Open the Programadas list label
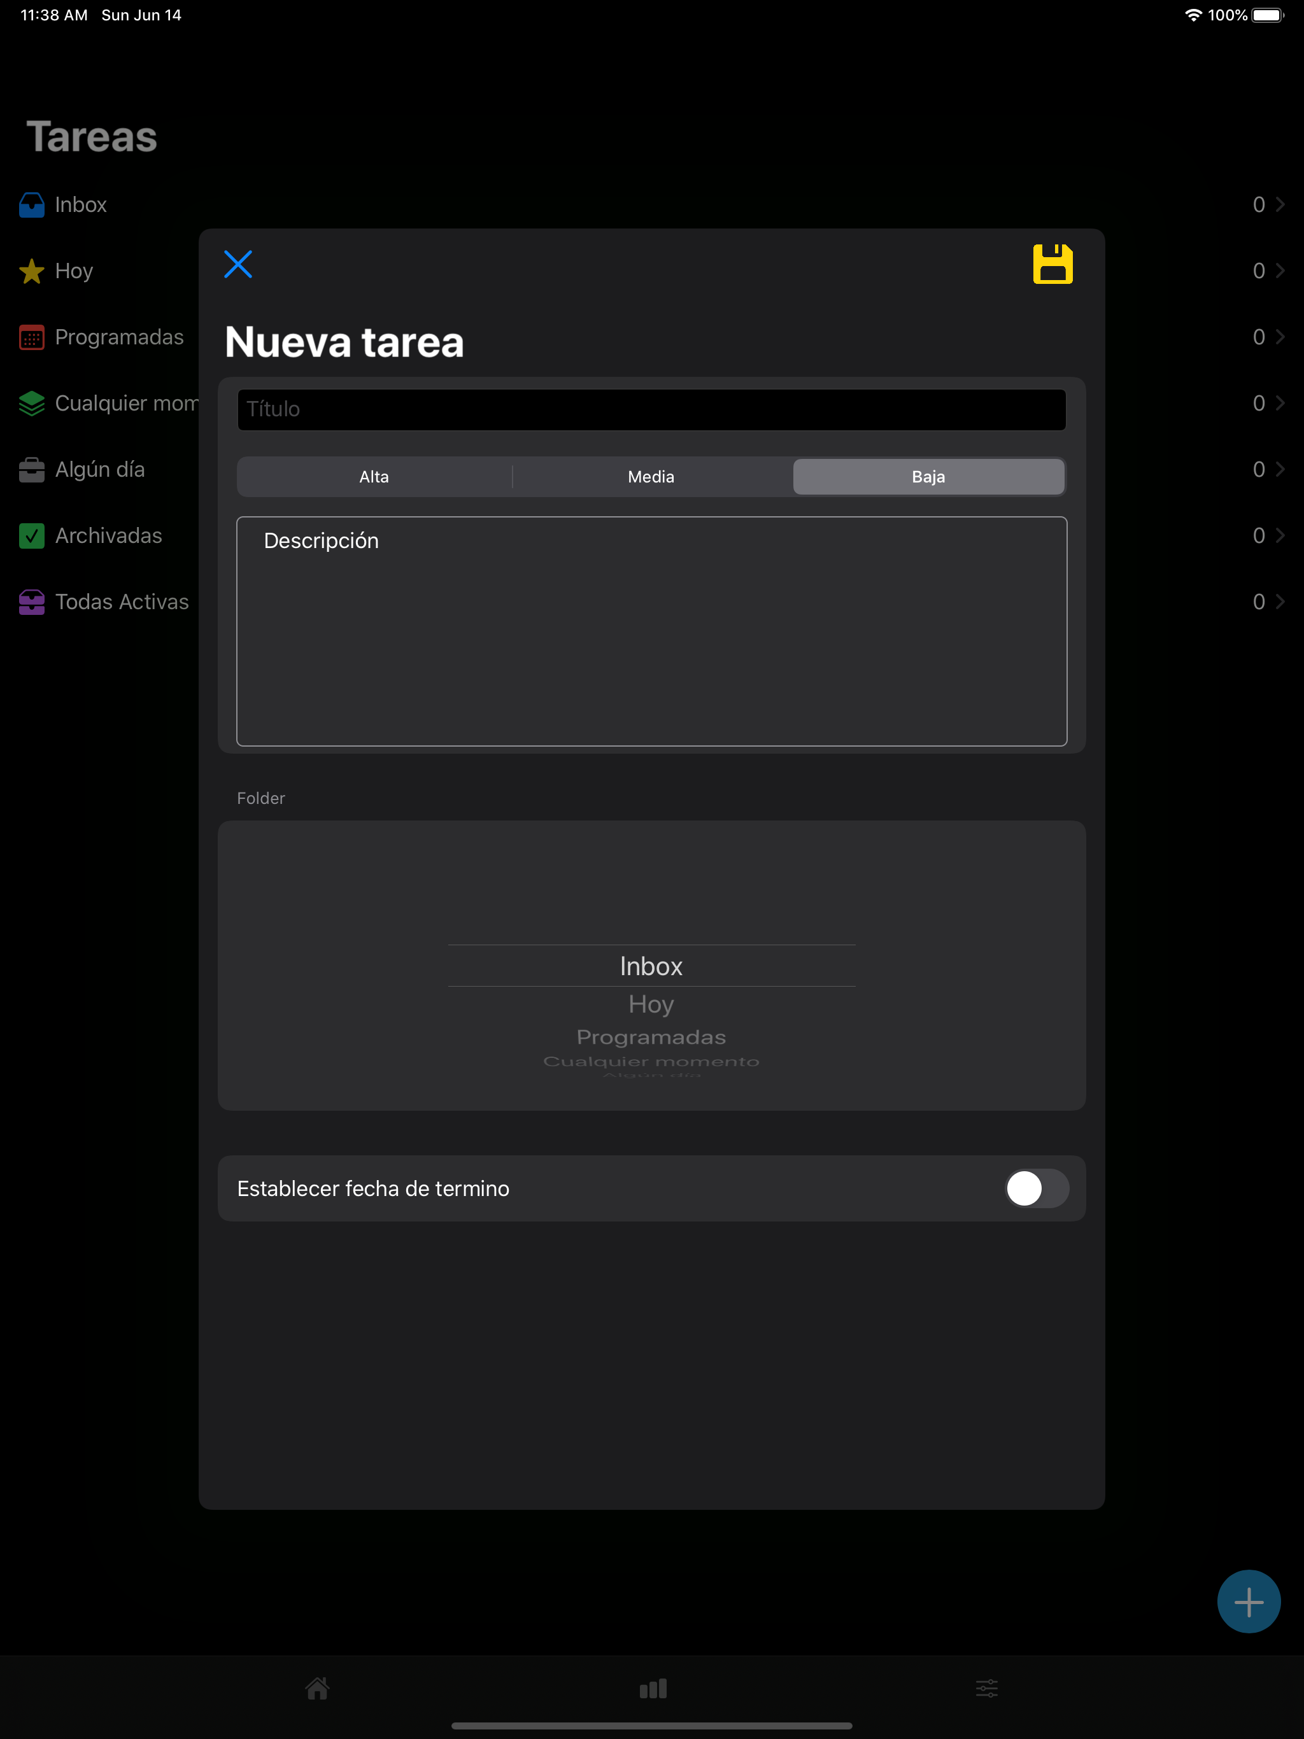This screenshot has height=1739, width=1304. coord(120,337)
